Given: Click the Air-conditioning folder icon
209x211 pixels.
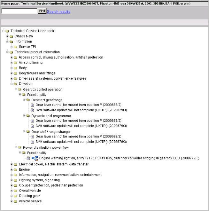Looking at the screenshot, I should (x=16, y=63).
